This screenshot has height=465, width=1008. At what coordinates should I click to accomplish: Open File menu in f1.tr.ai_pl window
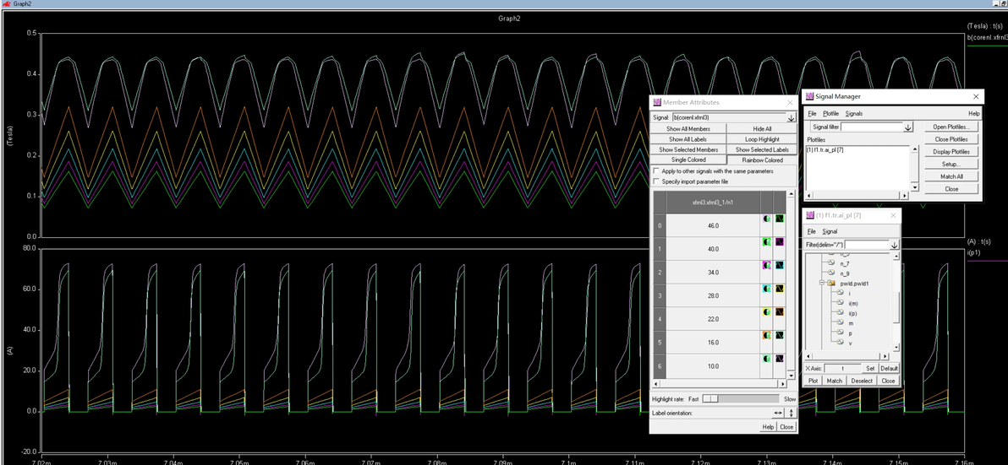point(811,231)
